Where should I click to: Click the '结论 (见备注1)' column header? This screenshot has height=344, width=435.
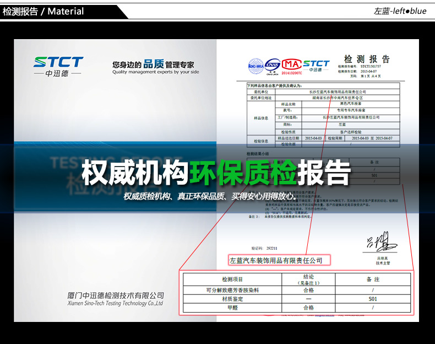(x=308, y=279)
